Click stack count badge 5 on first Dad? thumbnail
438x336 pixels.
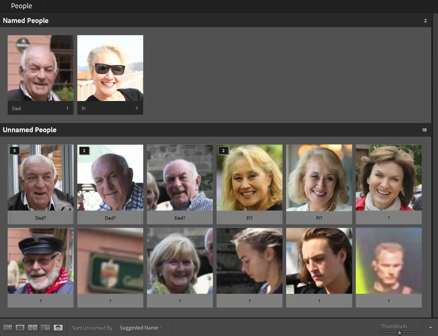tap(14, 151)
